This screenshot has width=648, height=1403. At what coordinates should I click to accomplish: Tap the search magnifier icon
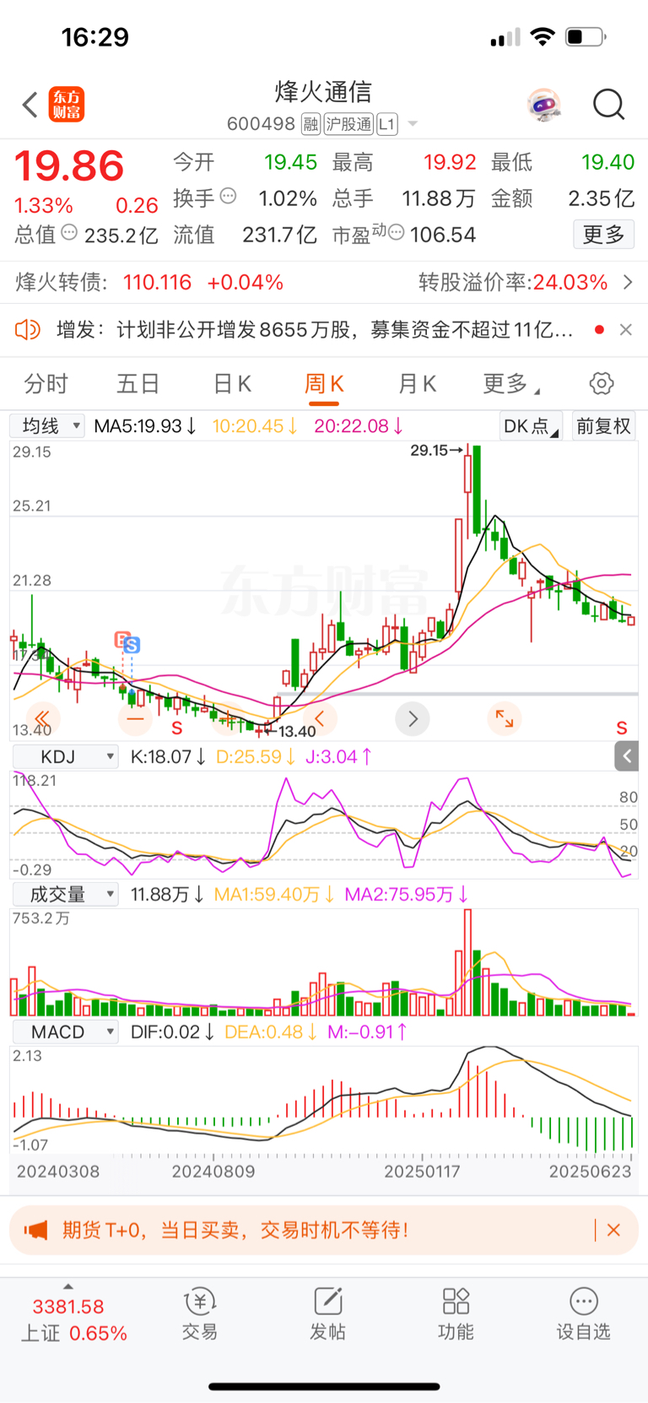[608, 105]
